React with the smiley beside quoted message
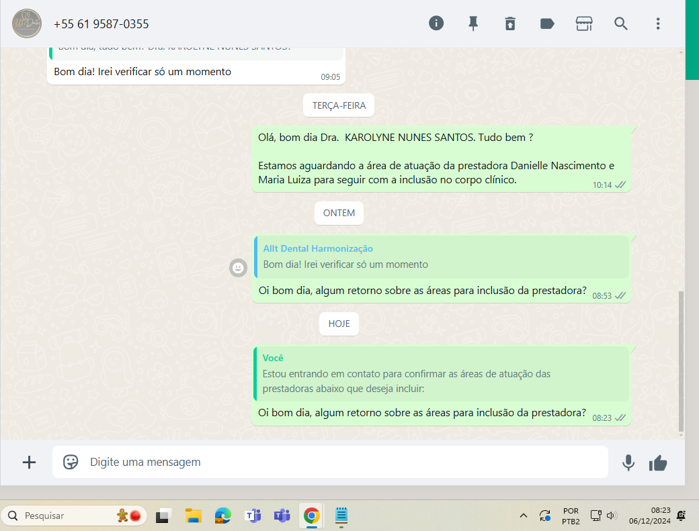 (237, 268)
